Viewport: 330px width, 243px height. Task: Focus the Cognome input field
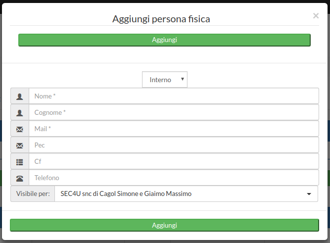[174, 112]
